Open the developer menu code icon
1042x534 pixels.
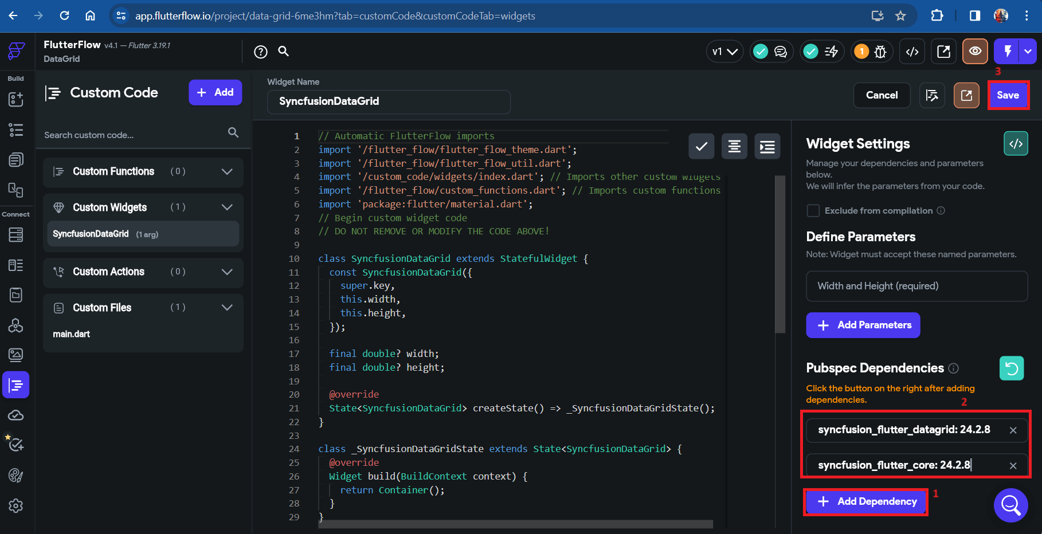pos(912,52)
